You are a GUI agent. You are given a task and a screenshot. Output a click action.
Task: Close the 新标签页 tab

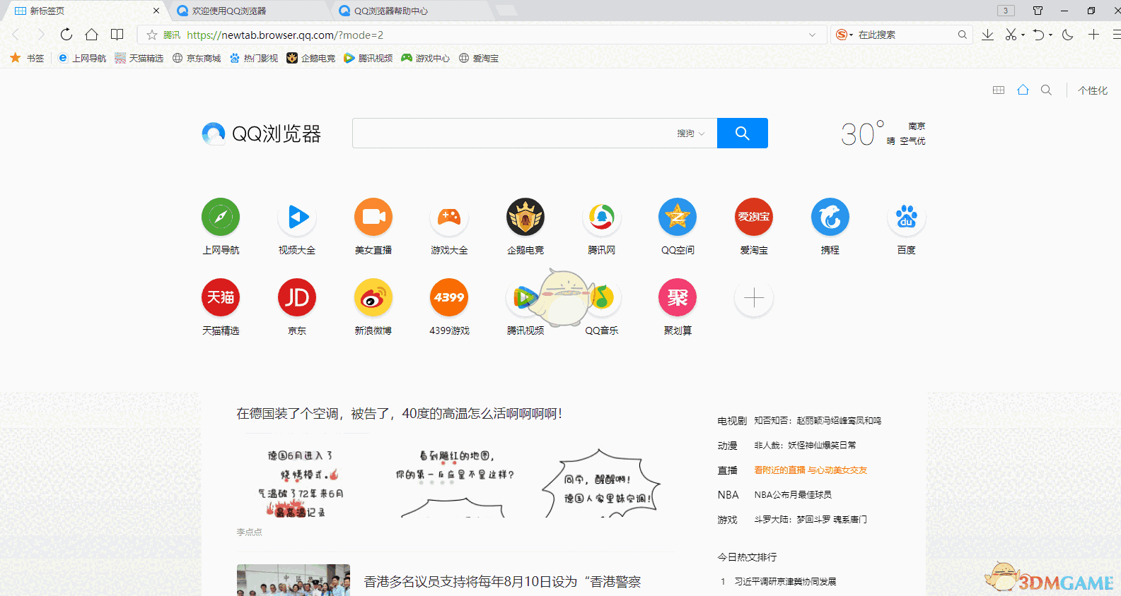click(x=156, y=11)
